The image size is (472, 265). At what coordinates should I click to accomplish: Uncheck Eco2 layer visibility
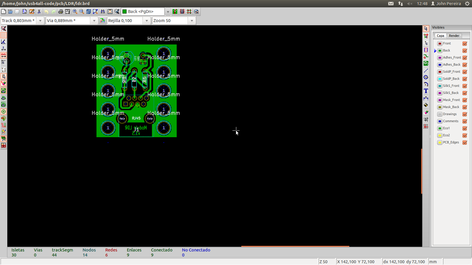pyautogui.click(x=465, y=135)
